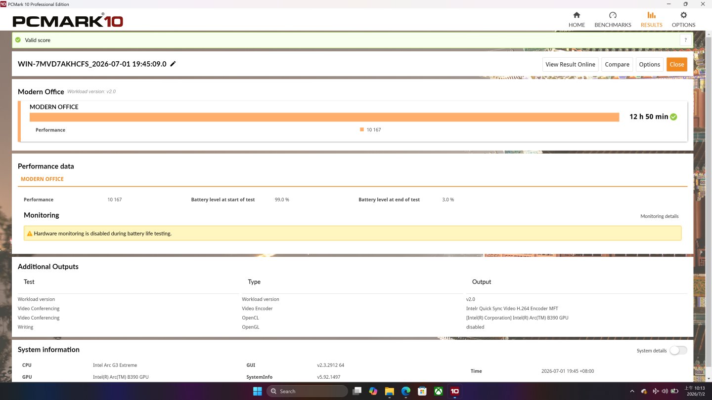
Task: Click GUI version v2.3.2912 64
Action: click(330, 365)
